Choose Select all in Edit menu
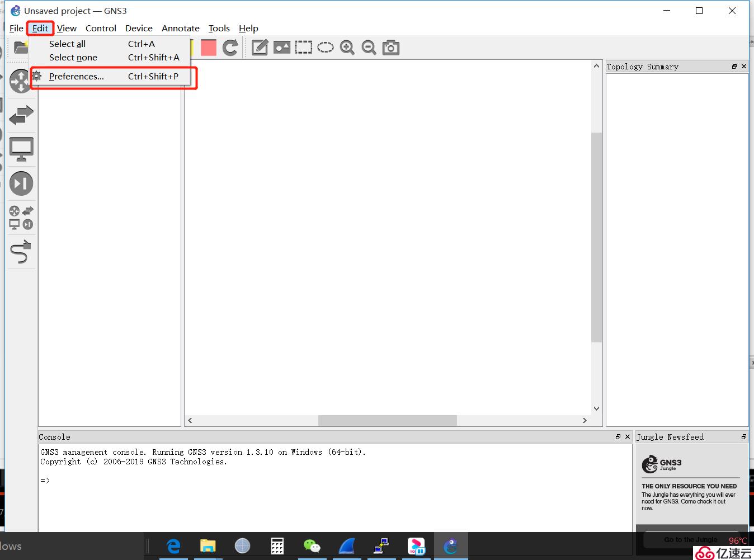This screenshot has width=754, height=560. 110,44
